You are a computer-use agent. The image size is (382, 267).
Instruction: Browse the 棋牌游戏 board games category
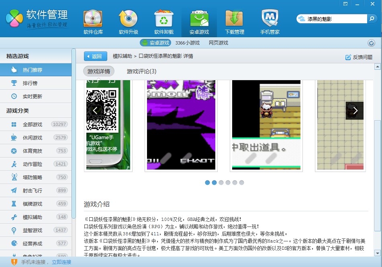tap(36, 204)
